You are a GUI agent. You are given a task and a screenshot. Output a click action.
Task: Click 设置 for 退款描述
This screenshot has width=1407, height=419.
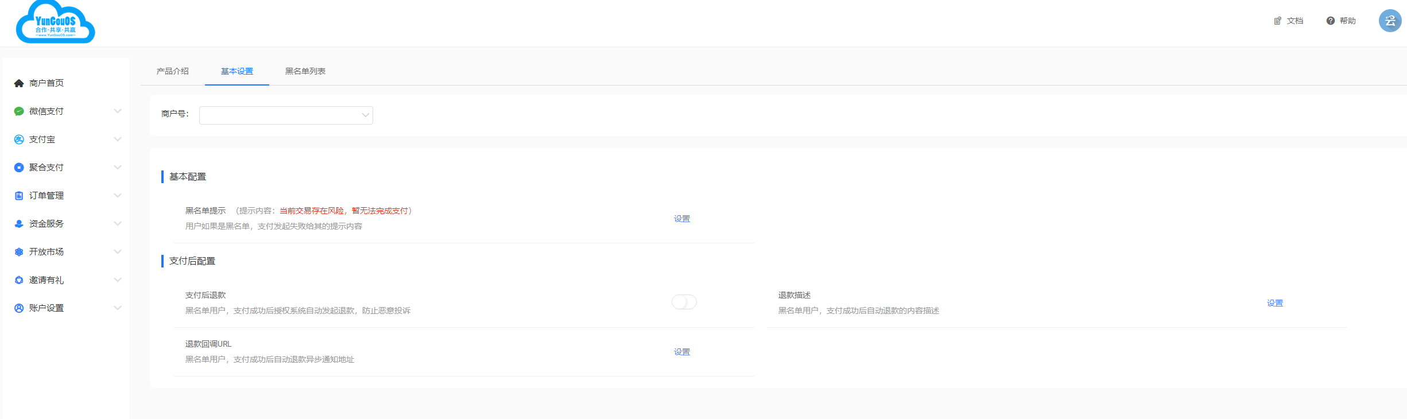[1275, 303]
